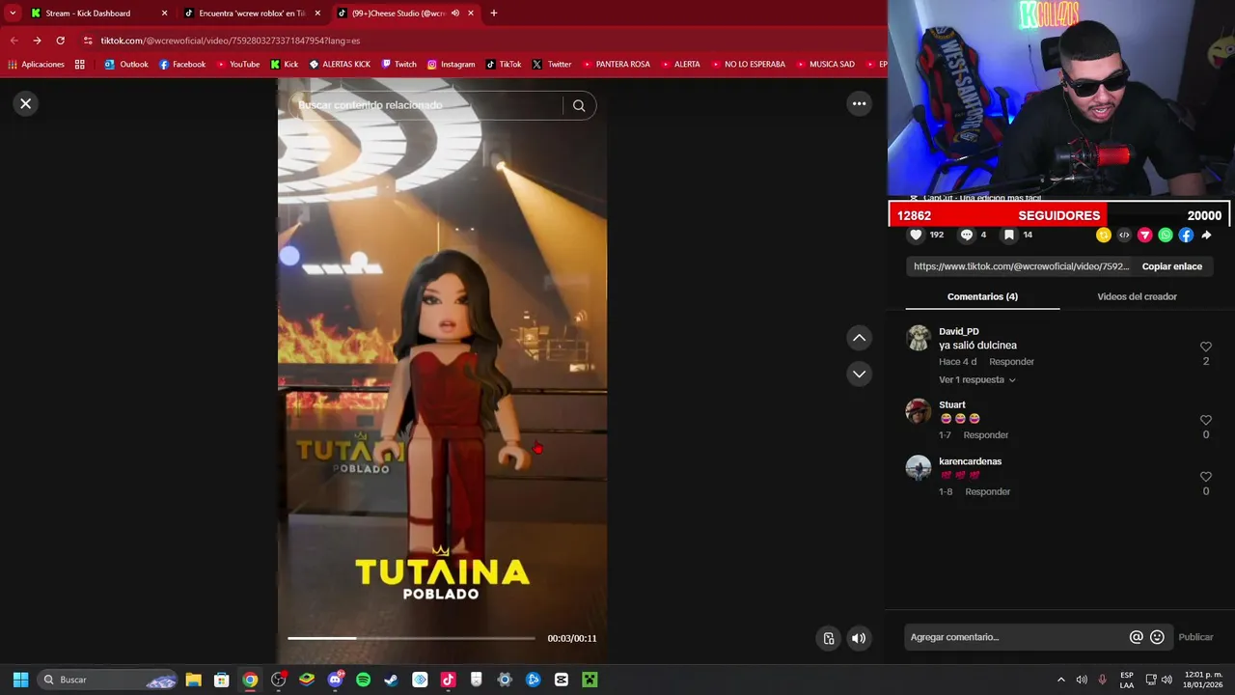Go to next video with down chevron
The width and height of the screenshot is (1235, 695).
click(859, 374)
